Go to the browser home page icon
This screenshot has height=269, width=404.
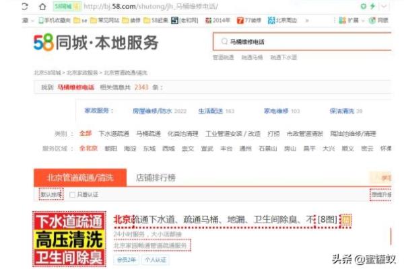[x=42, y=7]
